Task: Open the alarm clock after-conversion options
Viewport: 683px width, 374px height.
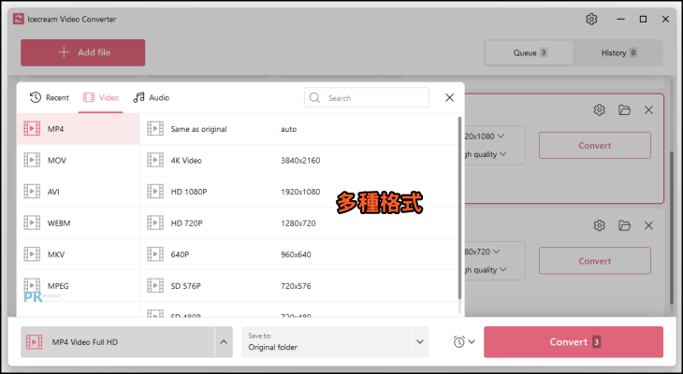Action: pos(463,342)
